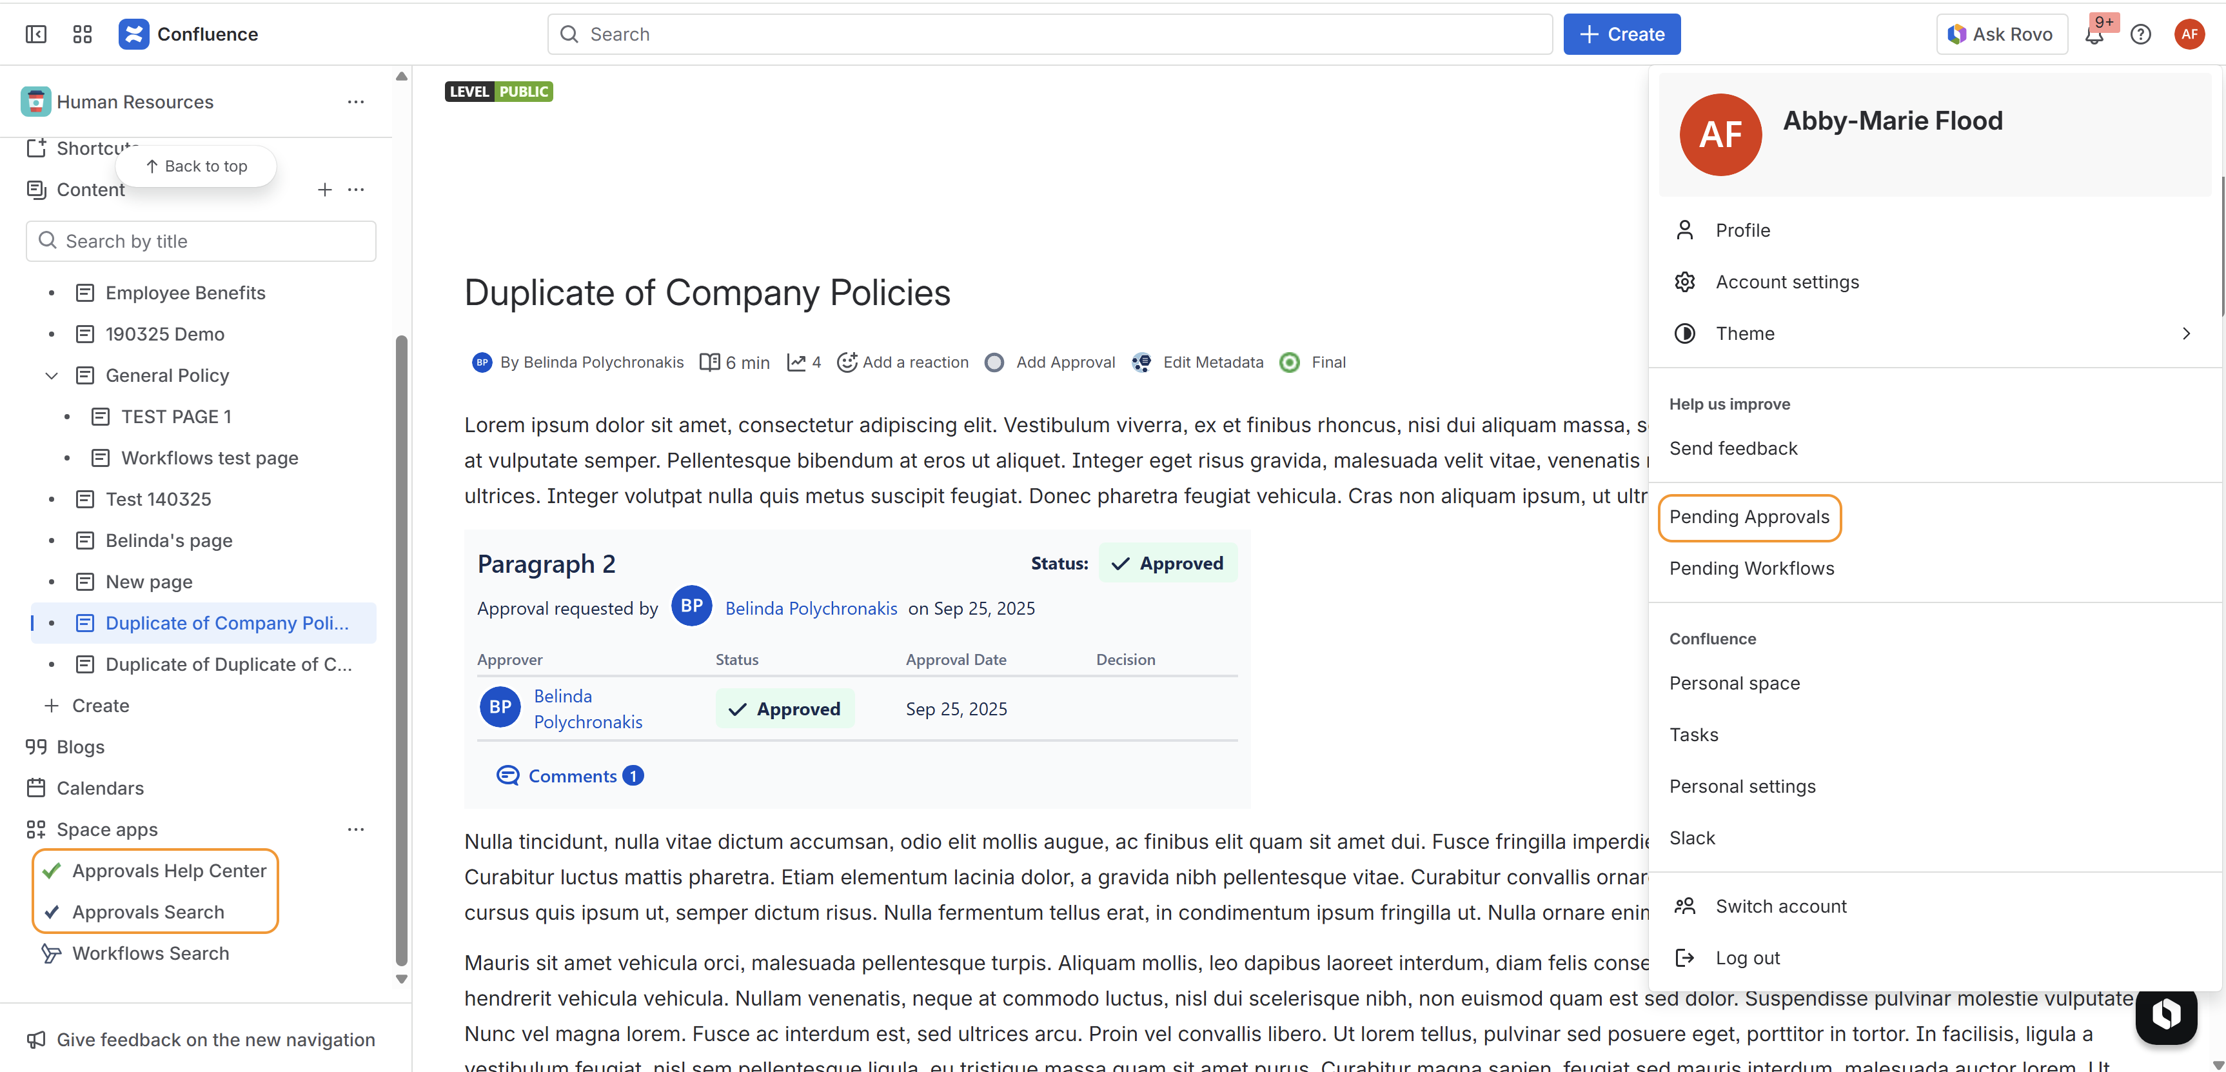Click the blue Create button
Image resolution: width=2226 pixels, height=1072 pixels.
tap(1621, 34)
